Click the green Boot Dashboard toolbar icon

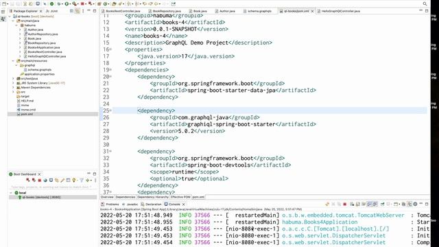tap(52, 4)
